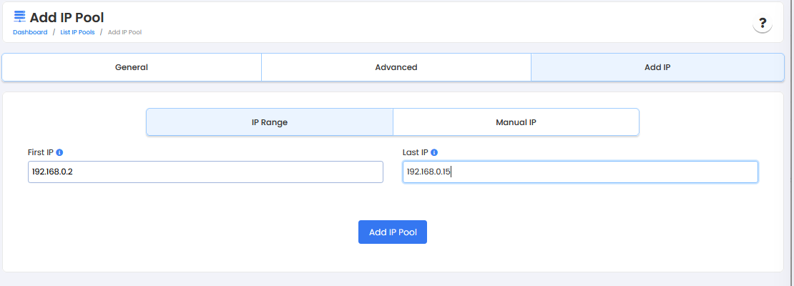Viewport: 794px width, 286px height.
Task: Click the slash separator after List IP Pools
Action: coord(101,32)
